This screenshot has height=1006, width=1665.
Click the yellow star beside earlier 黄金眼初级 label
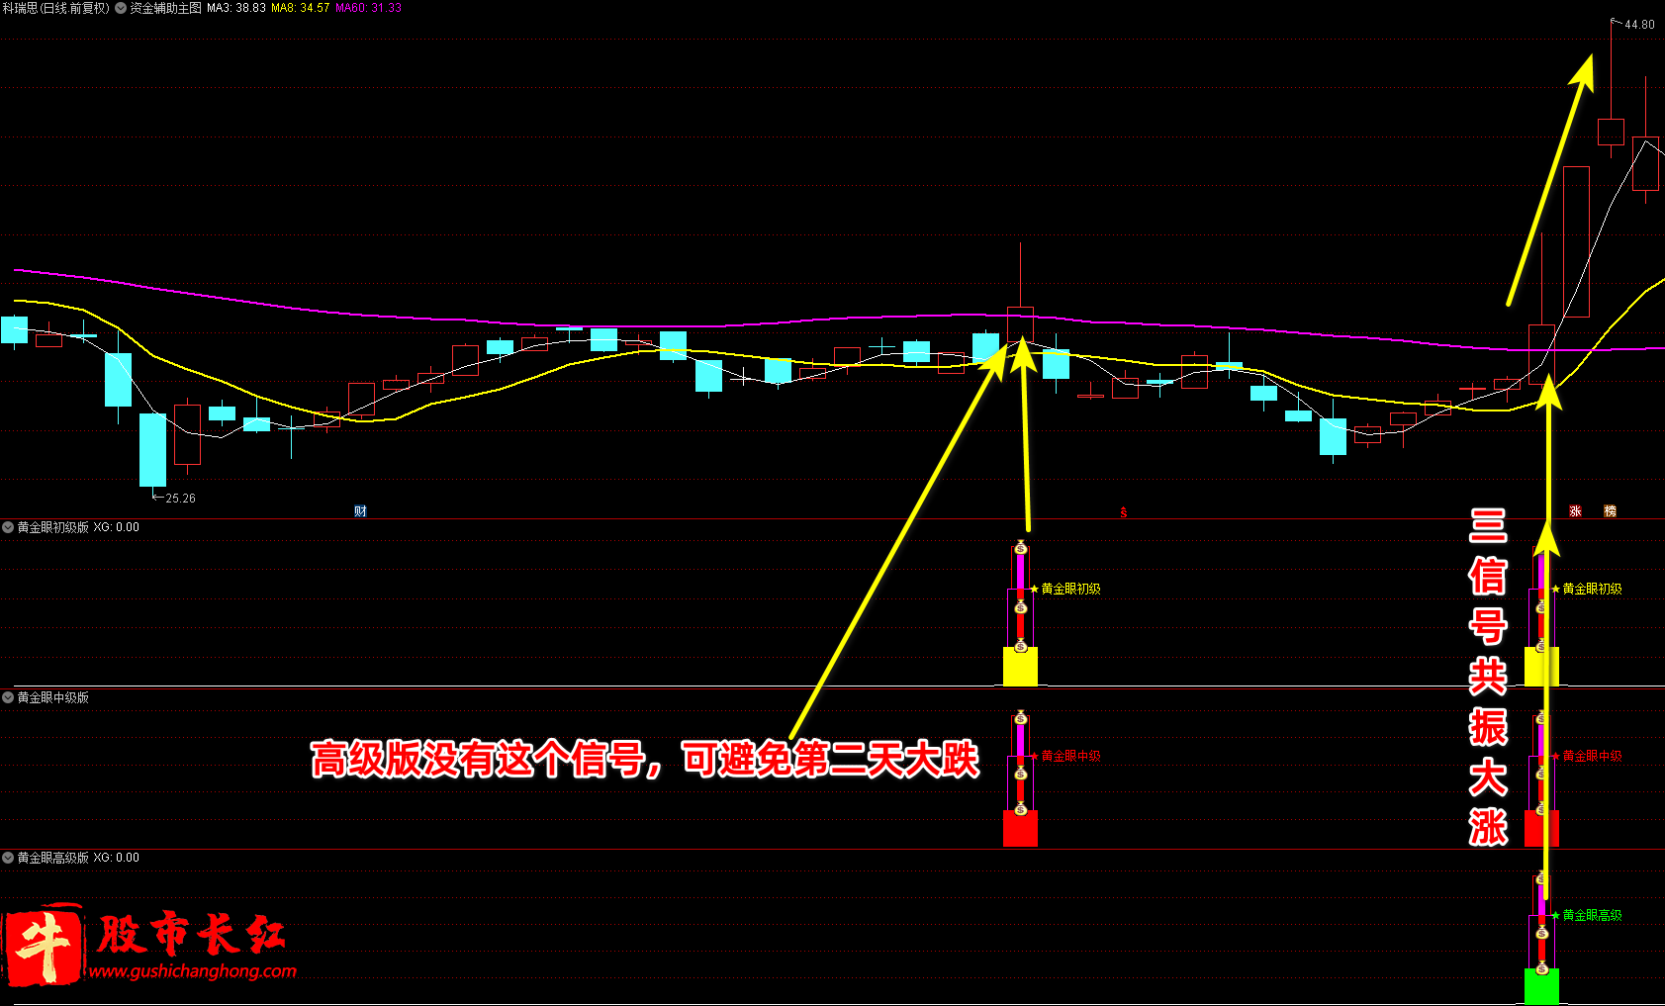(1035, 589)
